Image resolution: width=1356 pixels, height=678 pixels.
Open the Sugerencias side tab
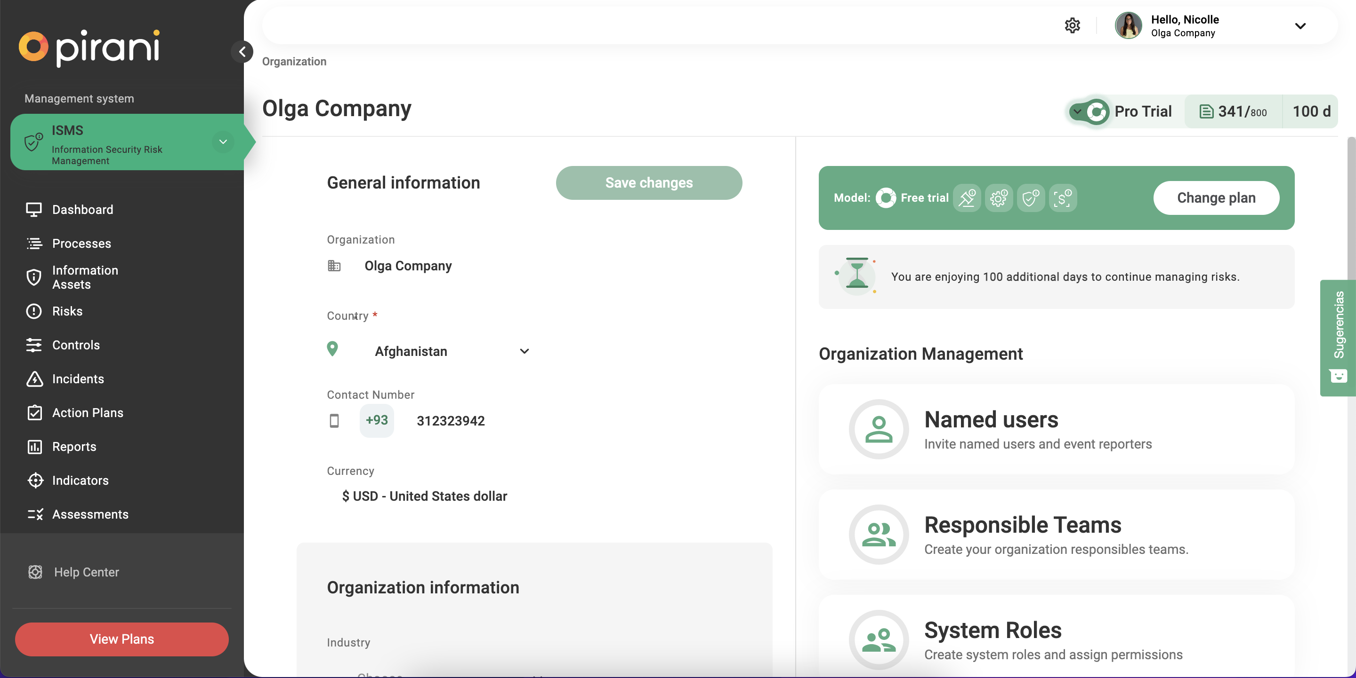(x=1340, y=325)
